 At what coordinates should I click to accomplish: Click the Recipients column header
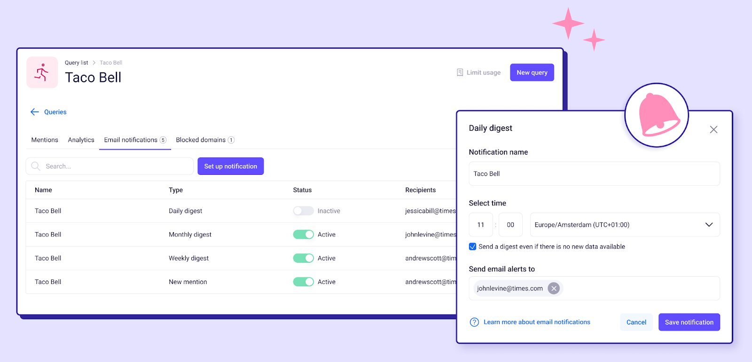point(420,190)
